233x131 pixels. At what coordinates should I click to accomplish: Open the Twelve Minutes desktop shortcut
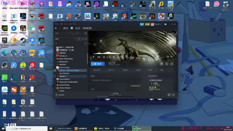click(143, 17)
